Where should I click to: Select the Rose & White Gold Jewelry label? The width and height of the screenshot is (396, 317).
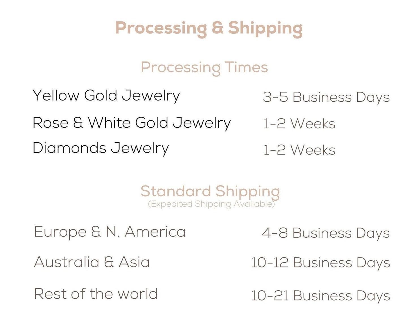132,123
